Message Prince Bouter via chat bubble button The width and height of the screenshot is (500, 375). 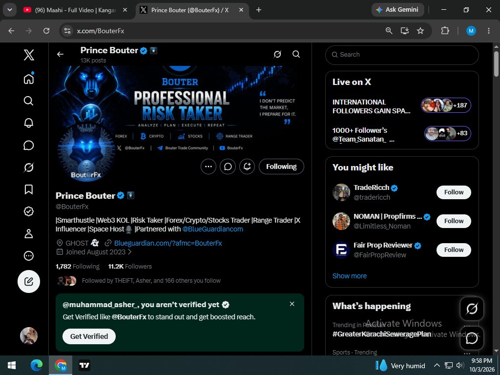(228, 167)
